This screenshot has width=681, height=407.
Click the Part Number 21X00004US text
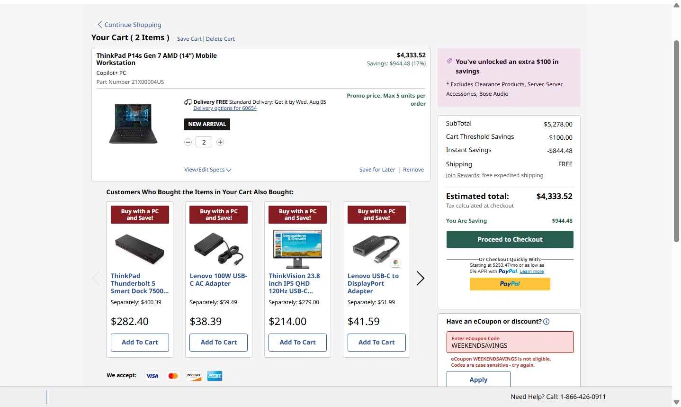pos(130,82)
